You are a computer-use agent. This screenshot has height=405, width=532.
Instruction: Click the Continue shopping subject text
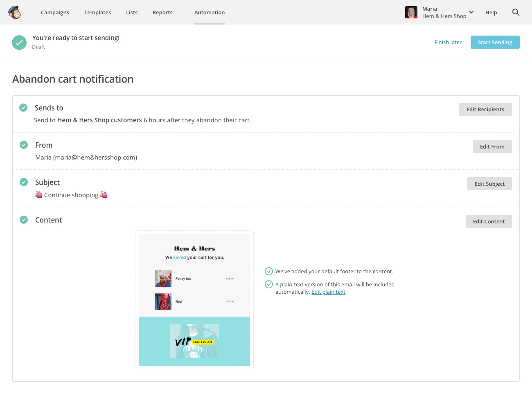coord(71,195)
